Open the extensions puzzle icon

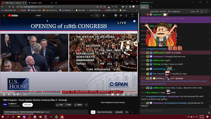(x=123, y=7)
